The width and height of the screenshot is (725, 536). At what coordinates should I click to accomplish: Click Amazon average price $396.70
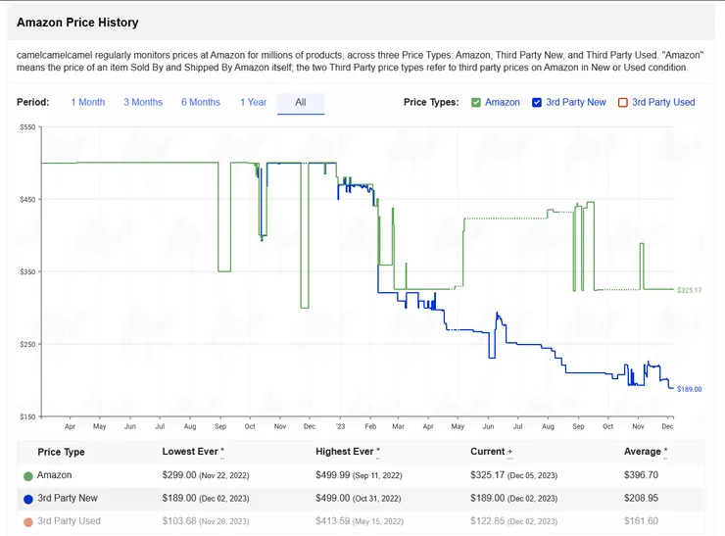(641, 475)
